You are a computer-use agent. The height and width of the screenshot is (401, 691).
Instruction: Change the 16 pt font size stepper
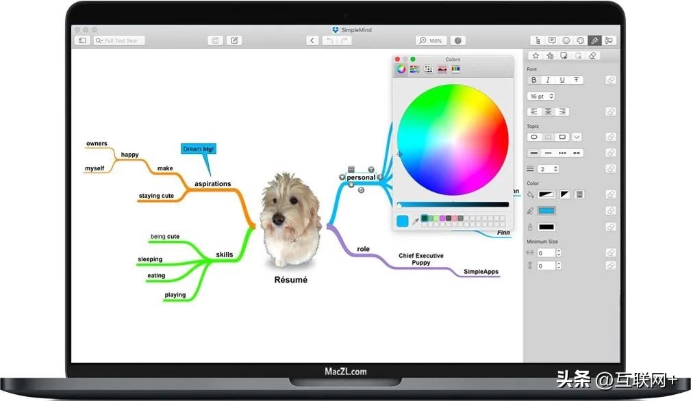pyautogui.click(x=551, y=96)
